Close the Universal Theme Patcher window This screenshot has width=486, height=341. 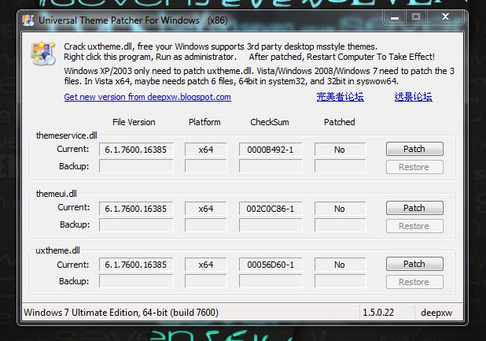[445, 17]
